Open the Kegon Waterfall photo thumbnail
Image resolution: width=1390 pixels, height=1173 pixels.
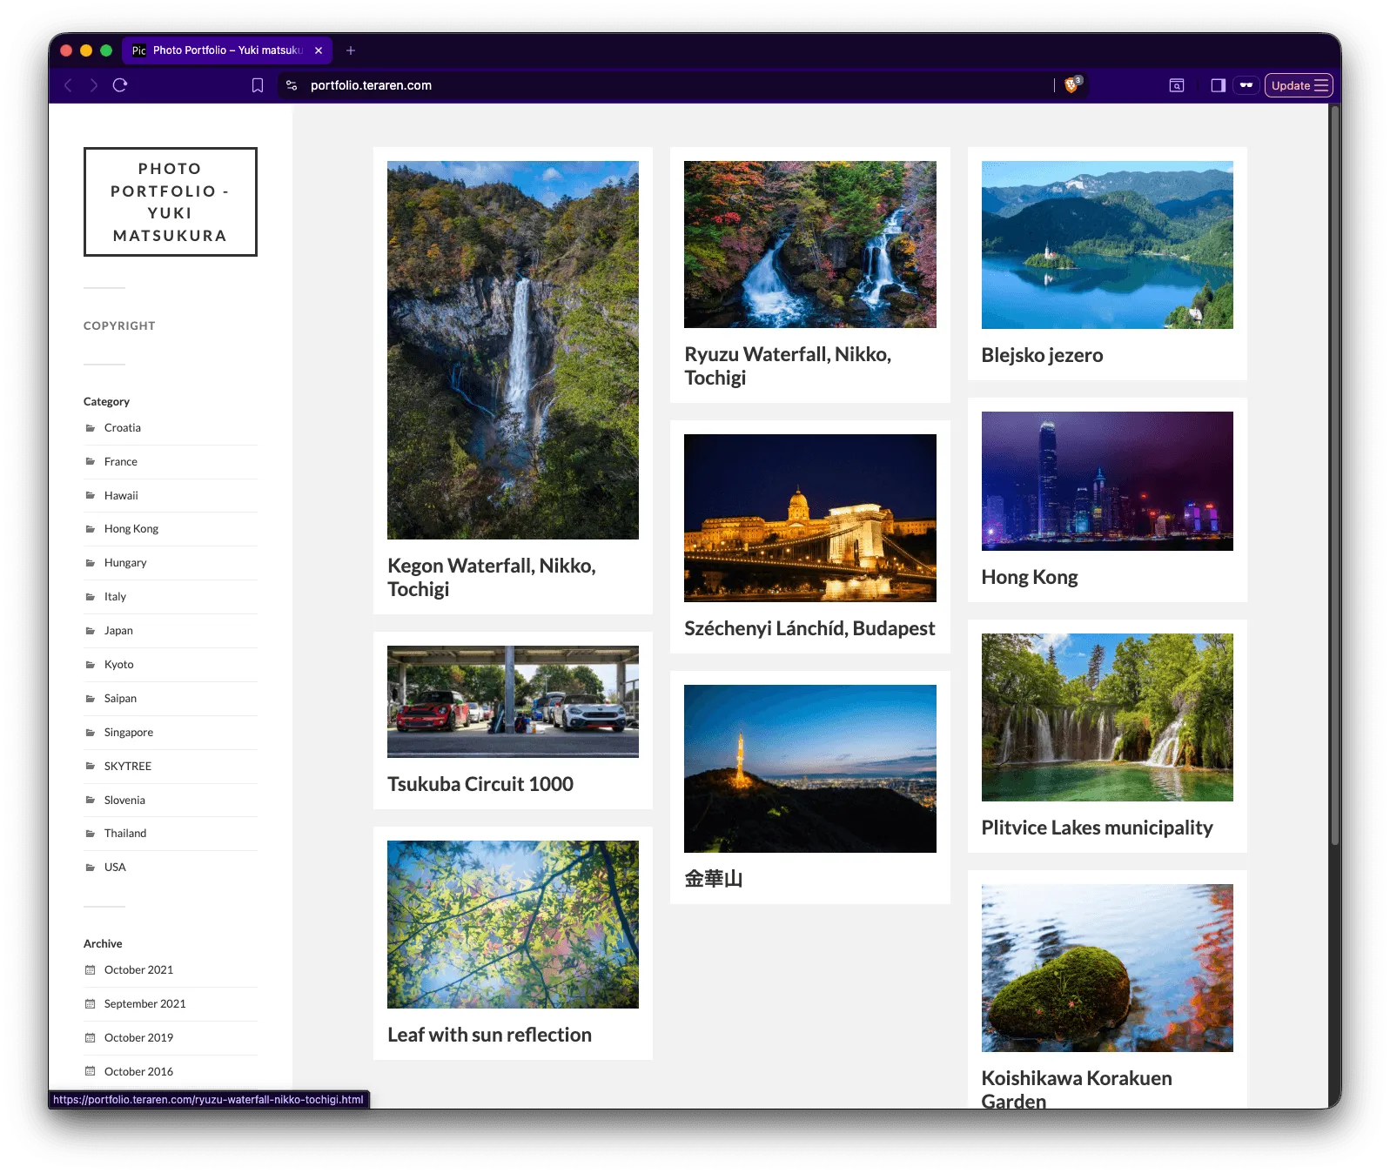coord(513,350)
